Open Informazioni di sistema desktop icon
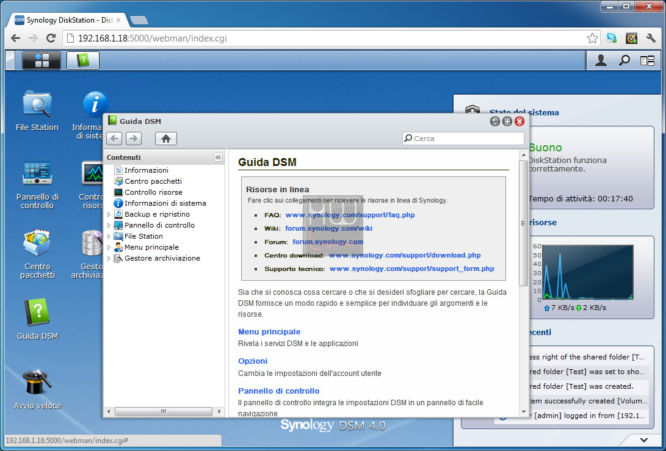The image size is (666, 451). [x=90, y=115]
